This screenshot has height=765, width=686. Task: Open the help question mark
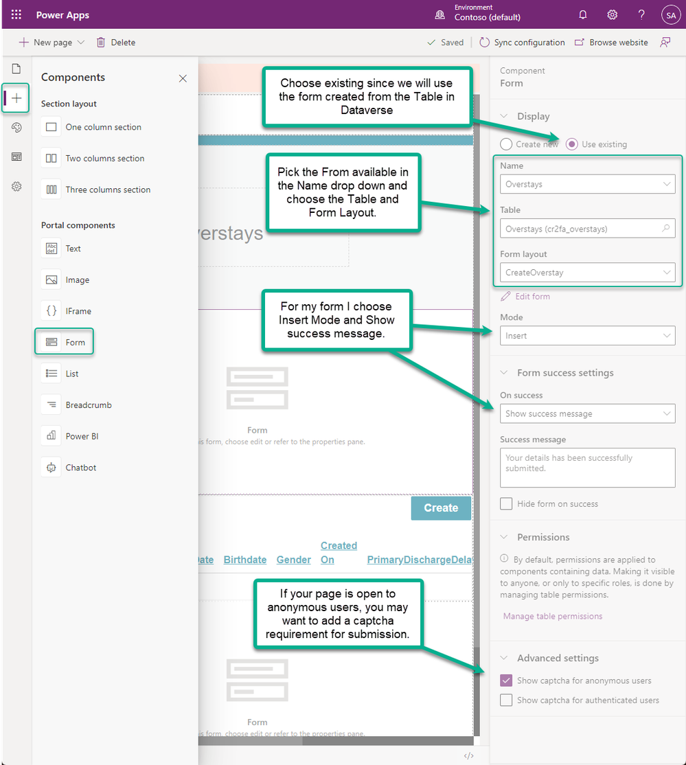641,14
